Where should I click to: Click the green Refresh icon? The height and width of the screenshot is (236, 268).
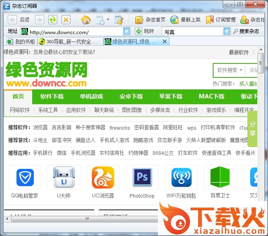pyautogui.click(x=53, y=20)
